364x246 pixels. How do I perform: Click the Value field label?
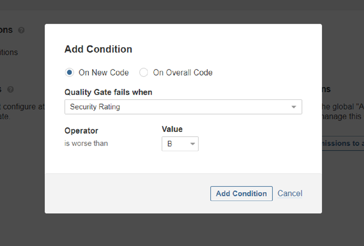point(172,129)
